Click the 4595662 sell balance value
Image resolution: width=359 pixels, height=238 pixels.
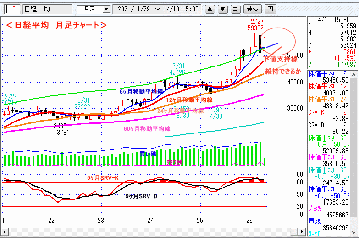coord(337,215)
